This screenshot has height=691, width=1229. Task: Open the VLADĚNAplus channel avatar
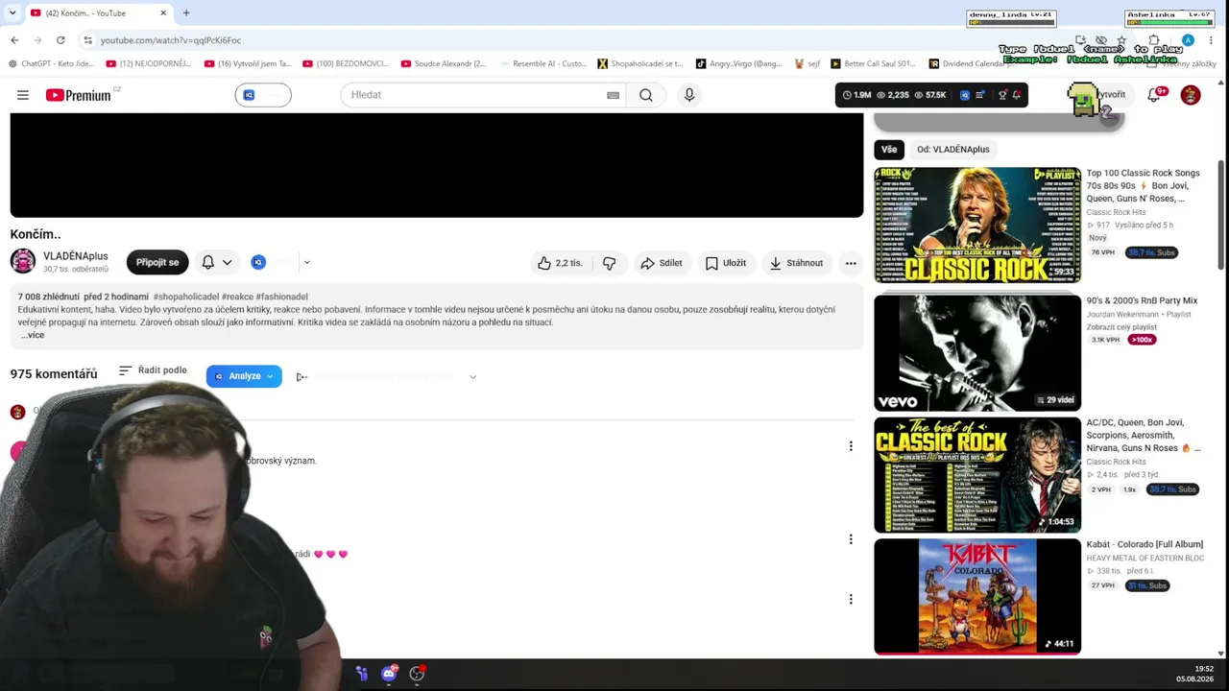tap(23, 261)
